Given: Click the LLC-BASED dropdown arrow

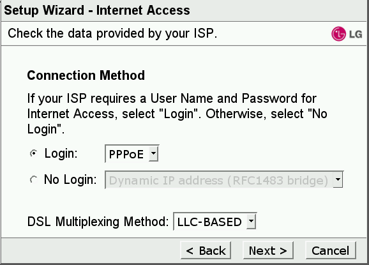Looking at the screenshot, I should coord(251,222).
